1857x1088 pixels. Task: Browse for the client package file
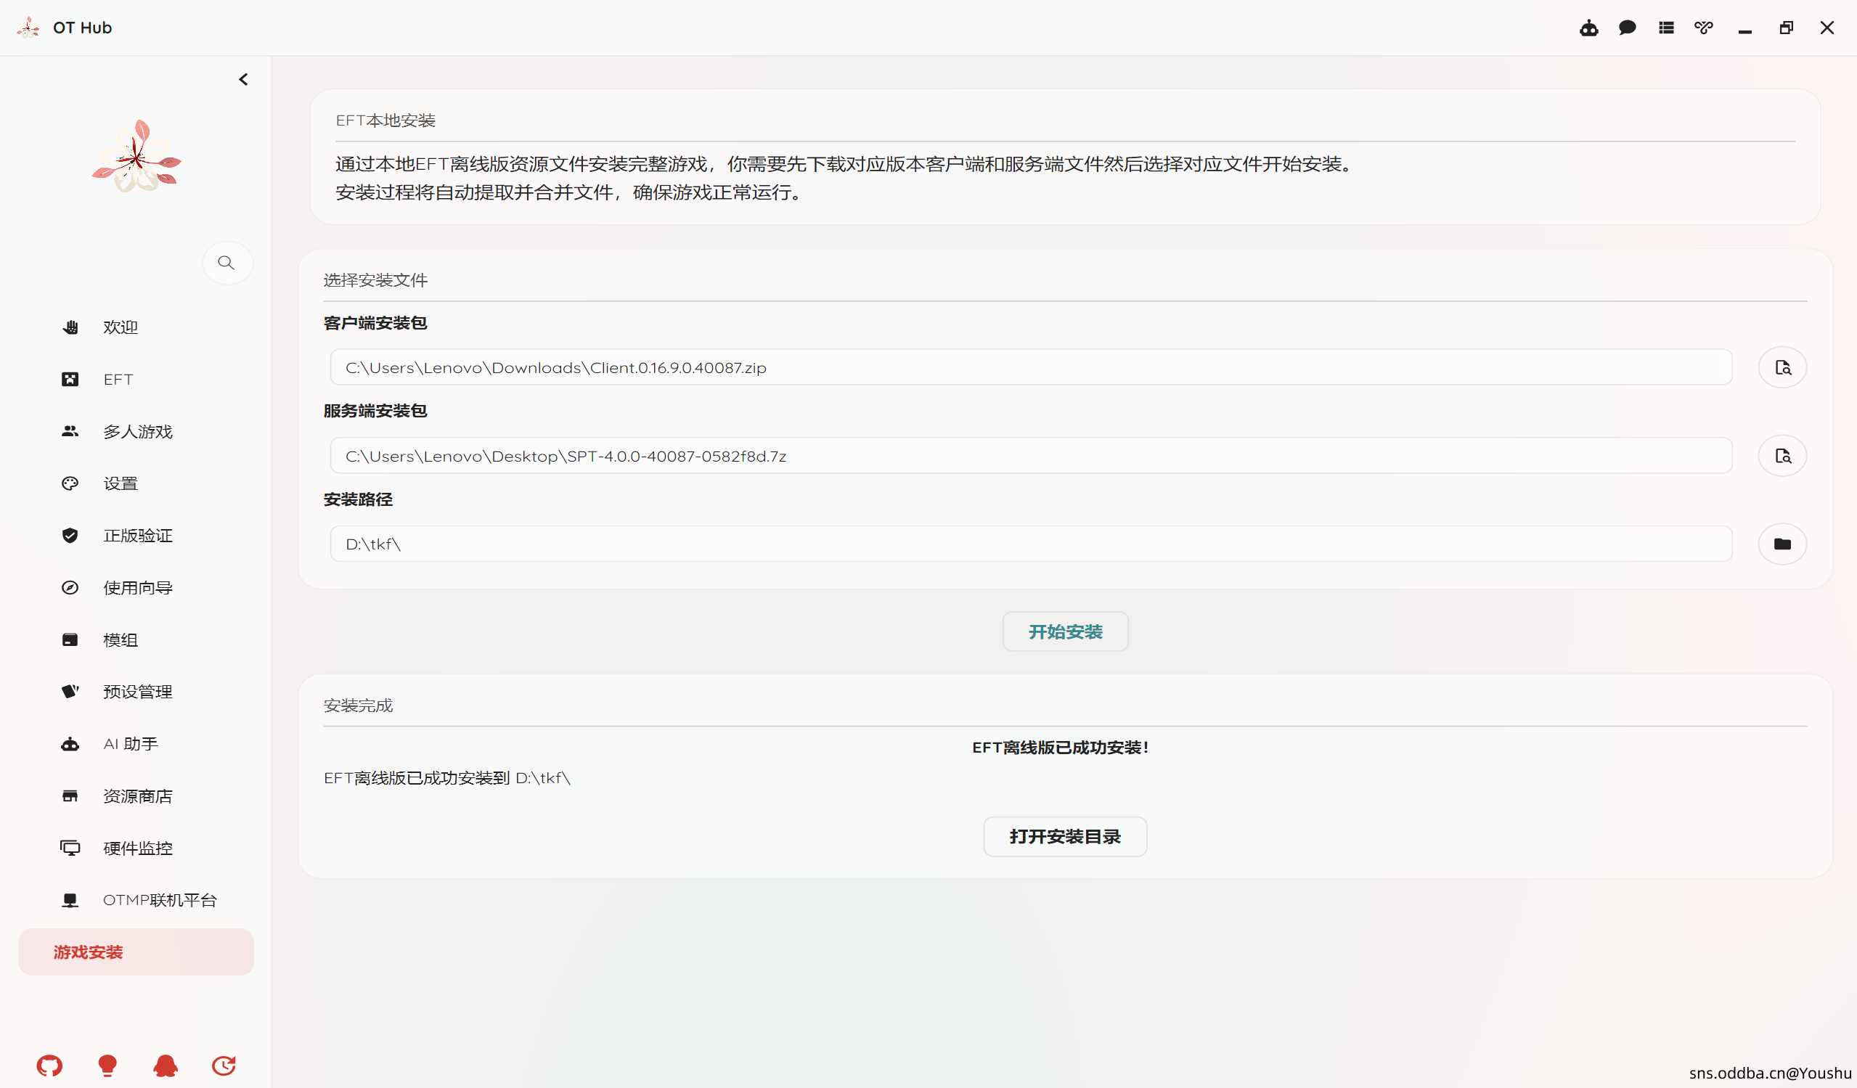tap(1782, 367)
